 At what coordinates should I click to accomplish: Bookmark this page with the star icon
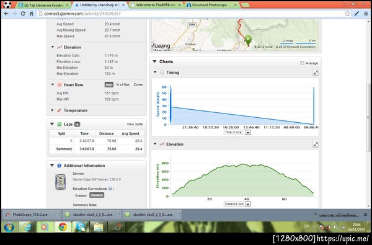[x=347, y=14]
